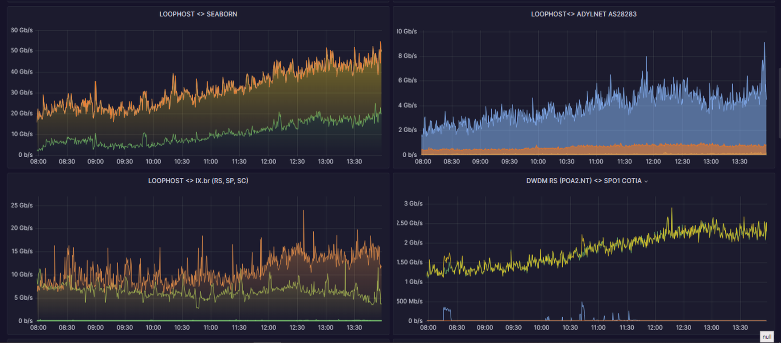Expand the chevron beside the DWDM panel title
Screen dimensions: 781x343
(x=646, y=181)
